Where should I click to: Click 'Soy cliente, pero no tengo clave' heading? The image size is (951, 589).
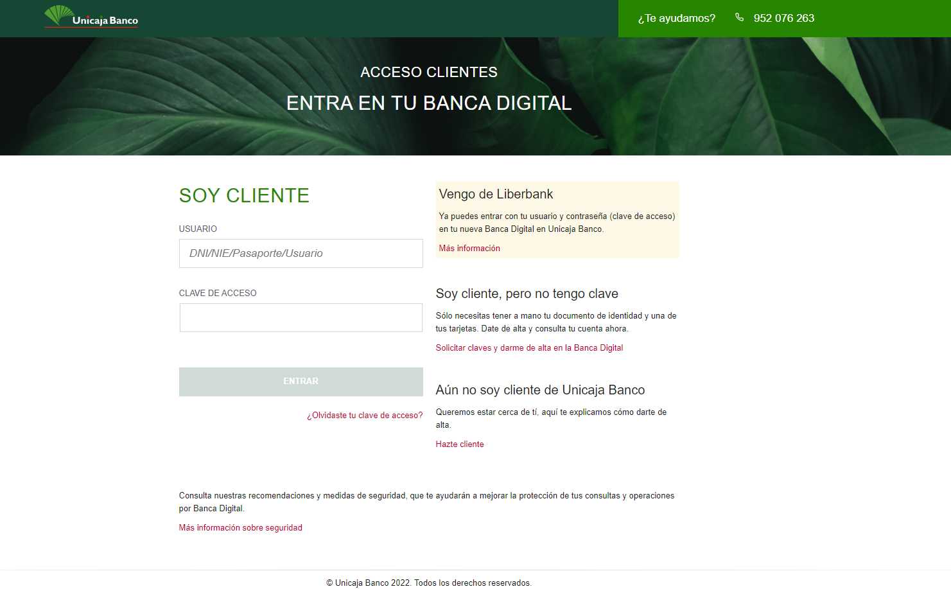tap(527, 294)
